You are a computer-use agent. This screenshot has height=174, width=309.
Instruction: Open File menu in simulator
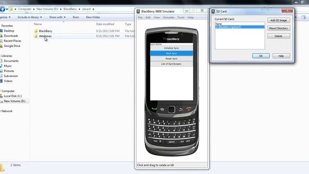tap(140, 17)
